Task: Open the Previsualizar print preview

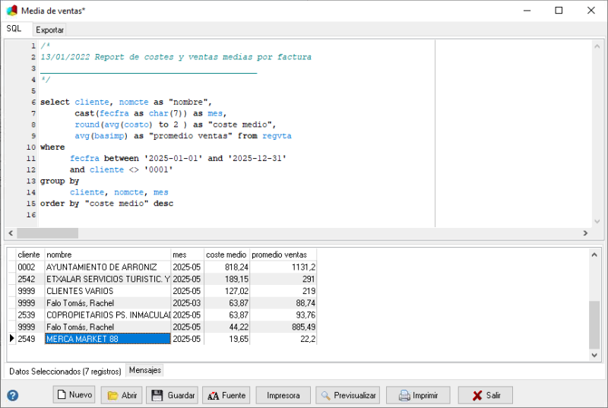Action: click(x=347, y=395)
